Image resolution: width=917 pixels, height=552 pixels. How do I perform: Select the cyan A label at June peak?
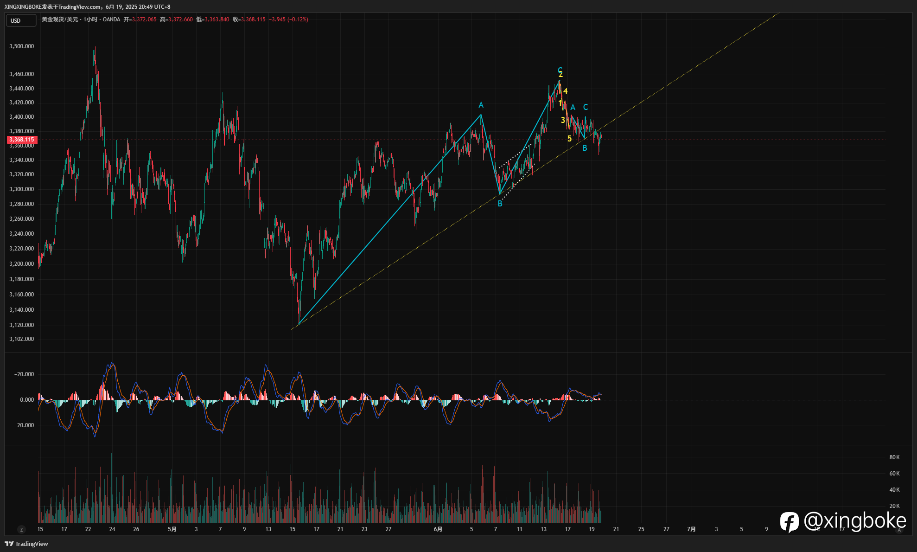click(481, 105)
